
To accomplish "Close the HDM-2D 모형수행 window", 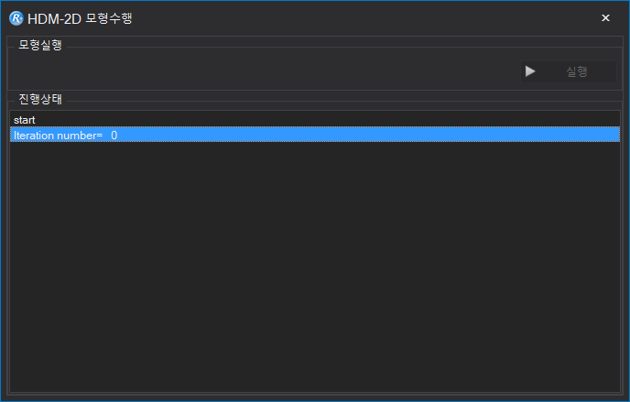I will point(605,18).
